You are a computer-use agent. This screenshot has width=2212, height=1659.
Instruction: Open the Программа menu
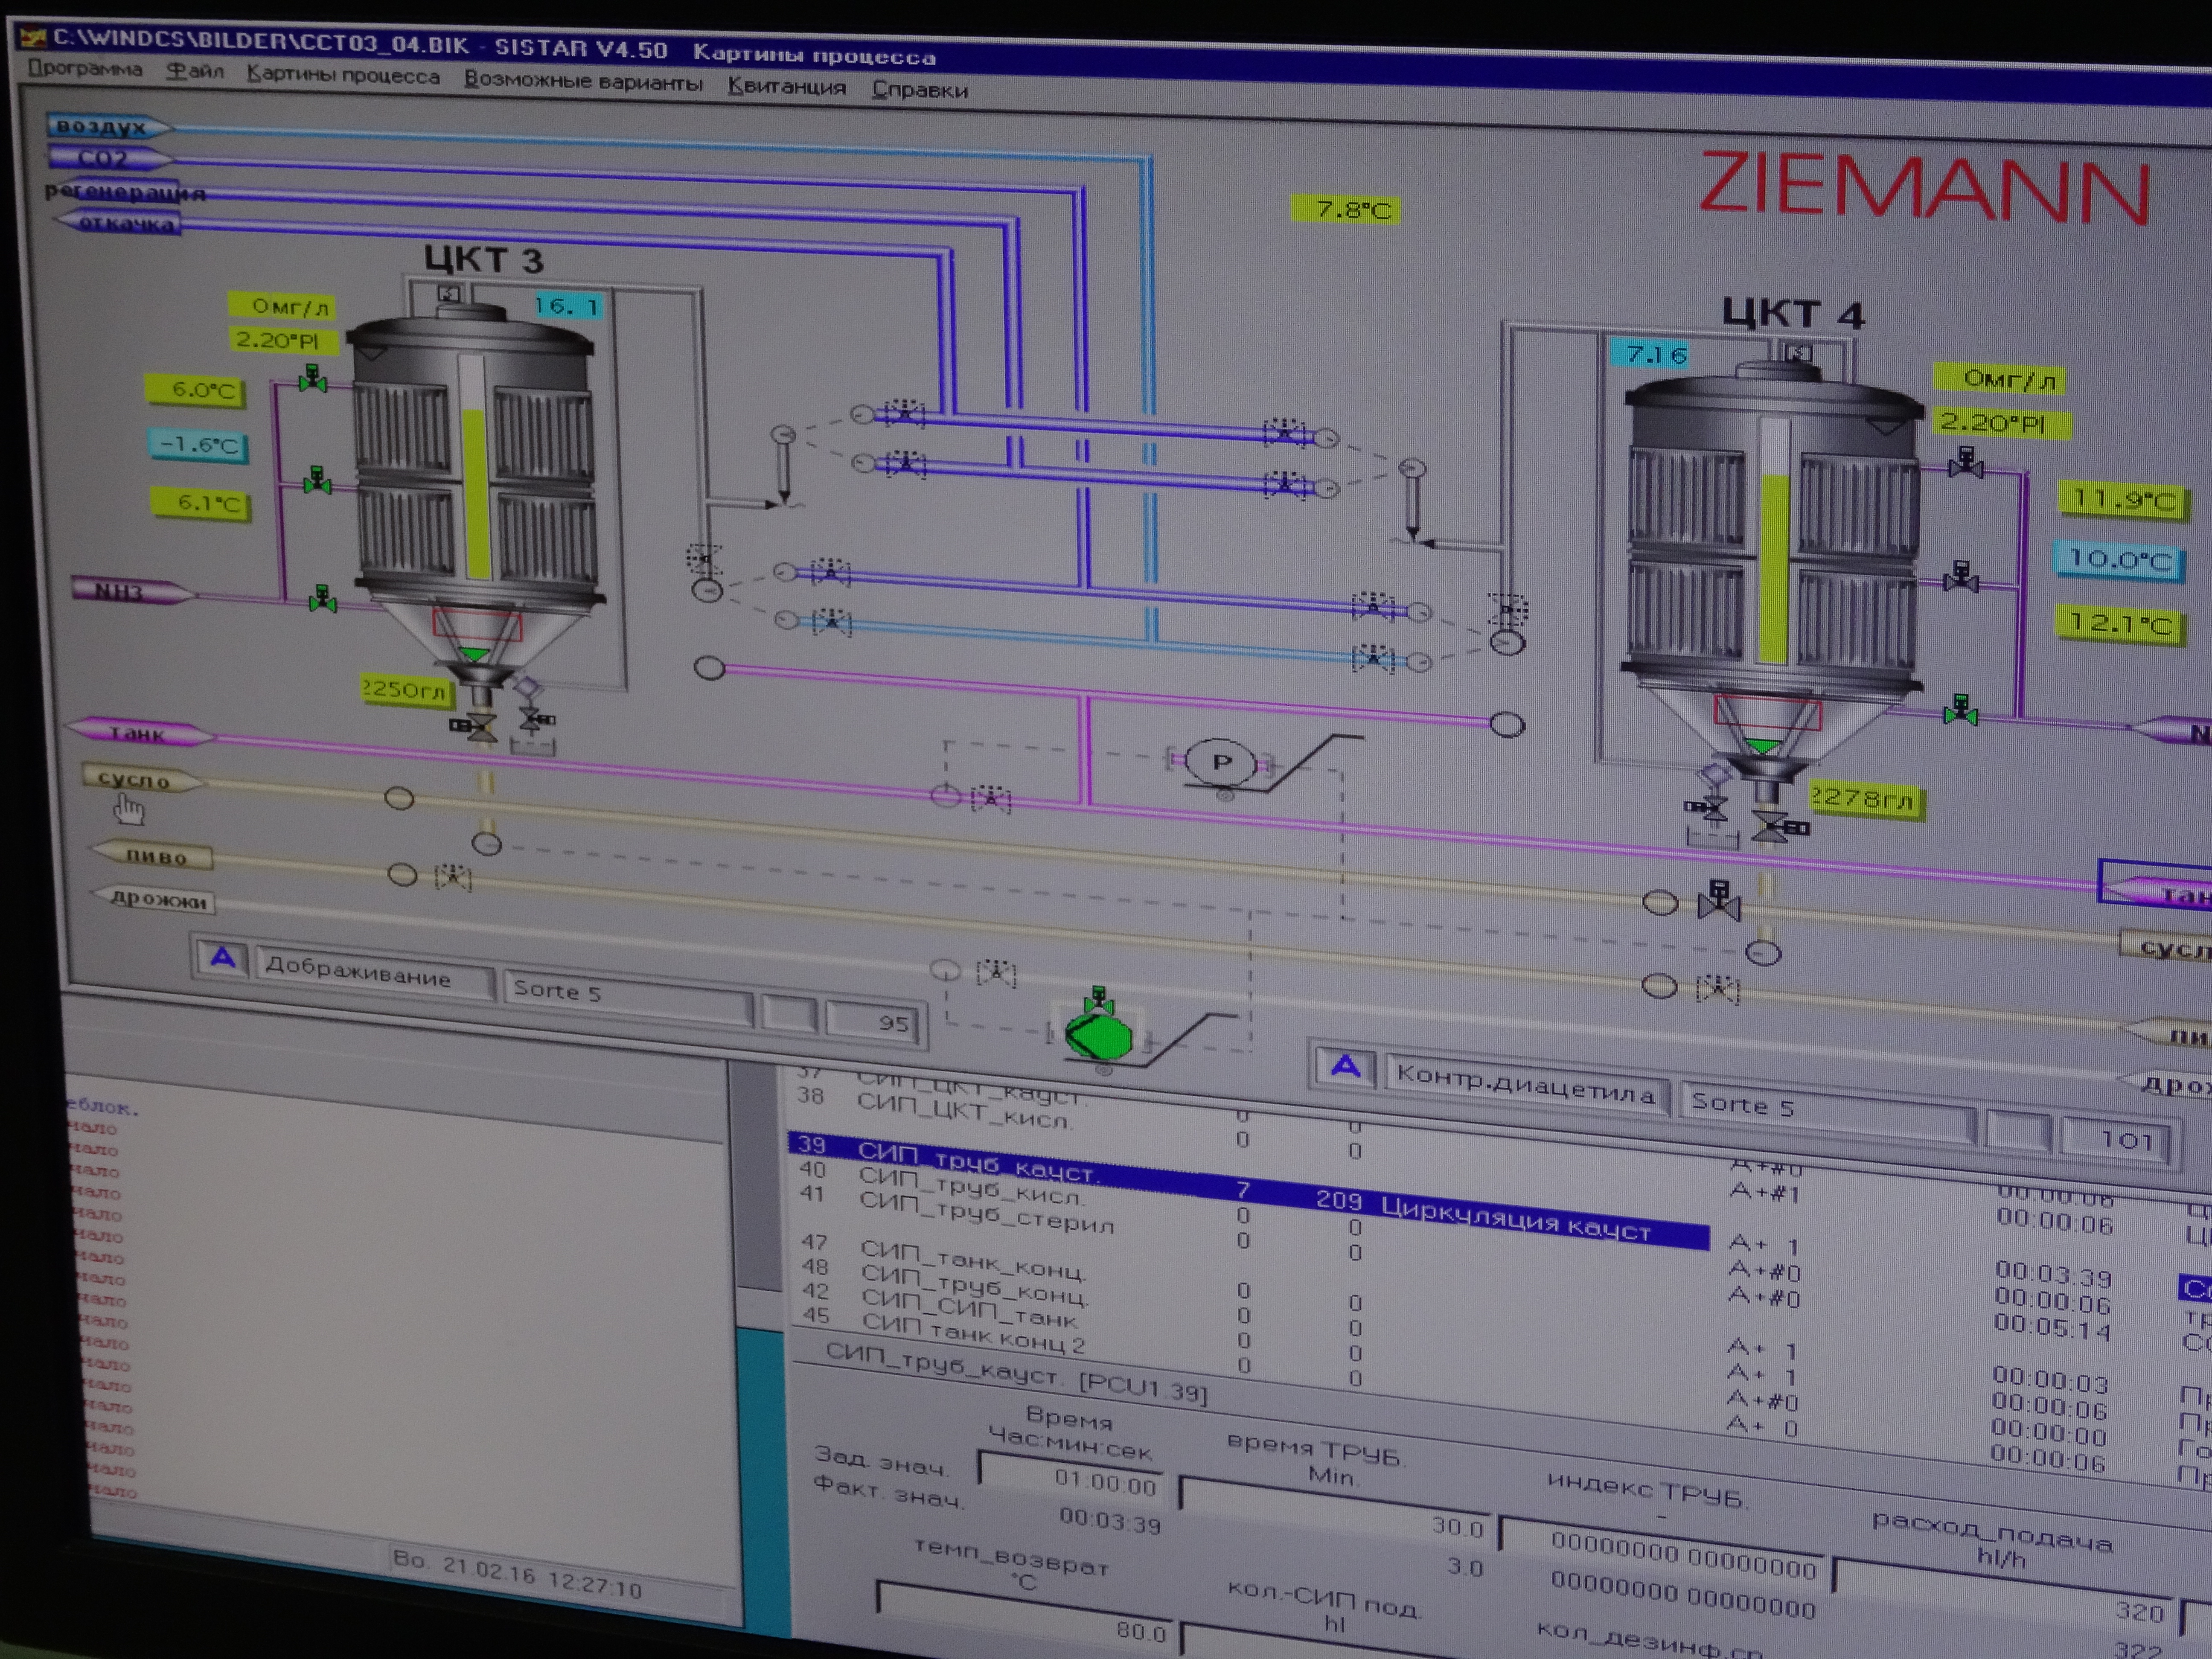click(85, 69)
